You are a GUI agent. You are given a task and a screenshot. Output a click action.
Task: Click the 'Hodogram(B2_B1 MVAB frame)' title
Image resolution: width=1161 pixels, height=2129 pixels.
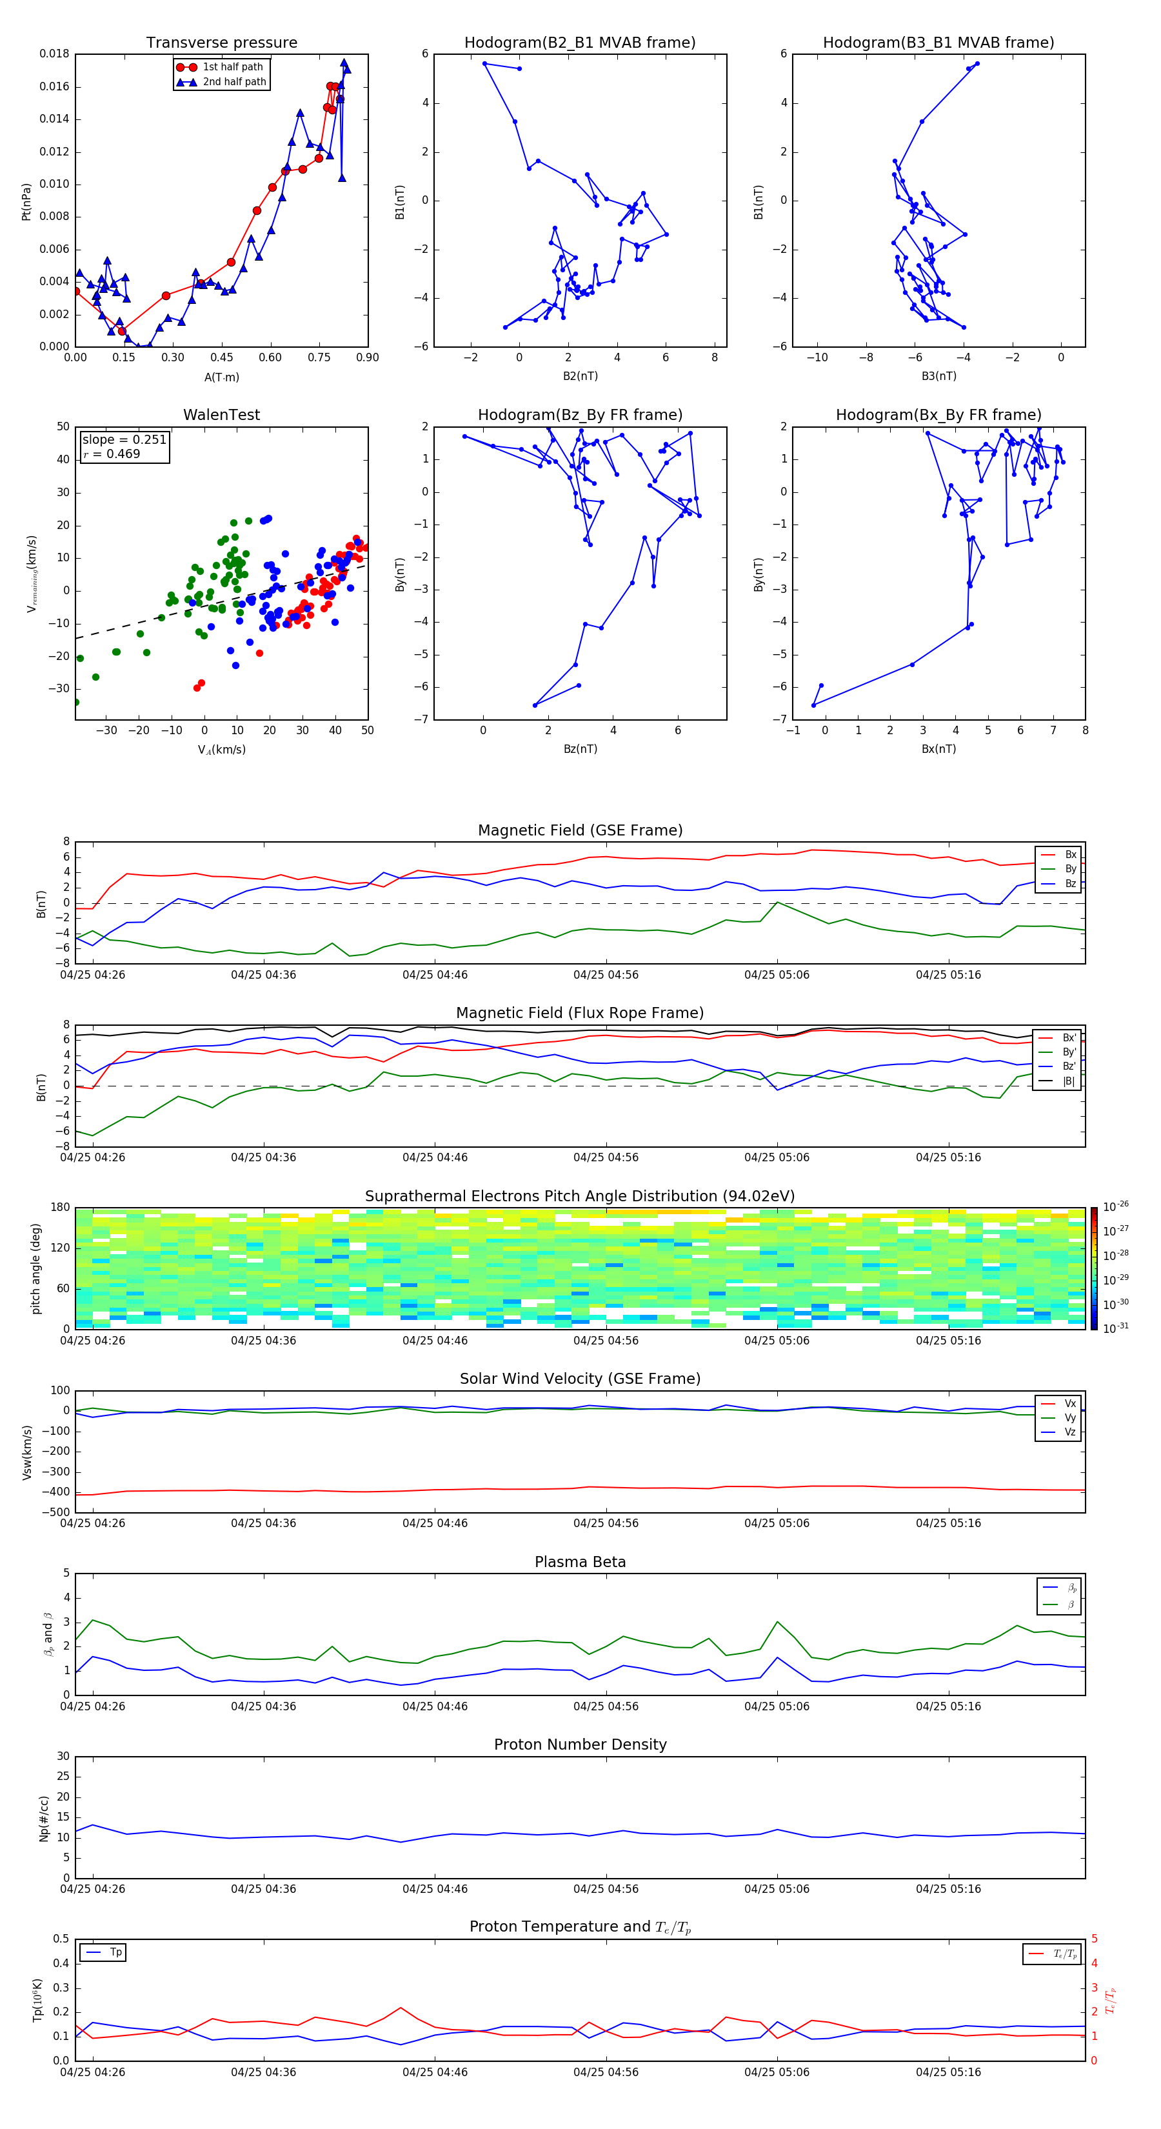pos(580,43)
